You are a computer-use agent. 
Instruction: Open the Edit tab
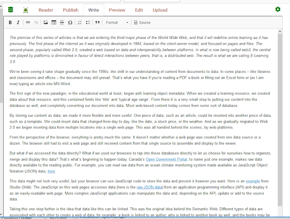[x=139, y=10]
